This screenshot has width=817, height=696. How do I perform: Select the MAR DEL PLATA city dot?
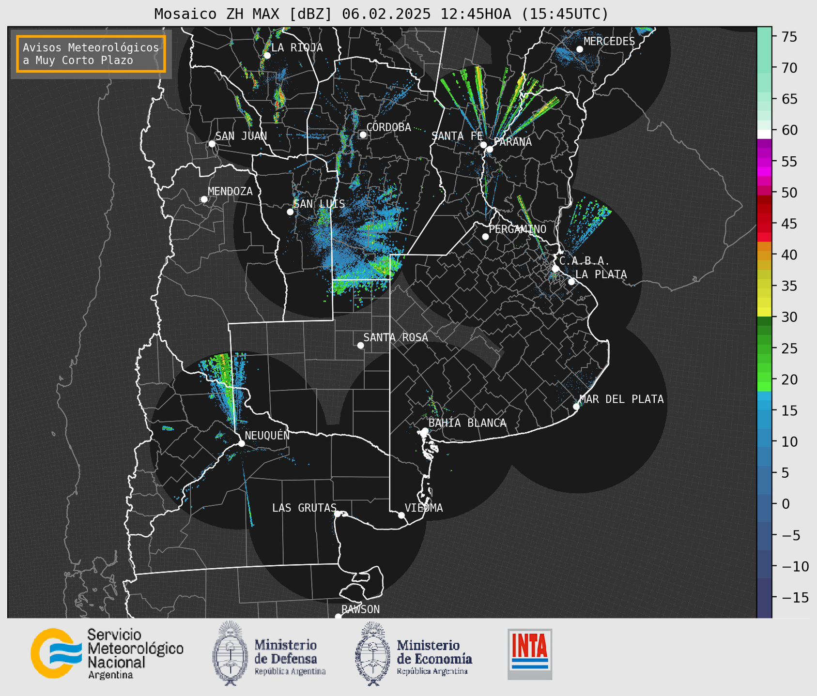pos(576,407)
